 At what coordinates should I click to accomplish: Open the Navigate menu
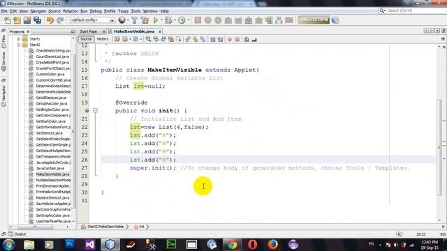(x=38, y=11)
